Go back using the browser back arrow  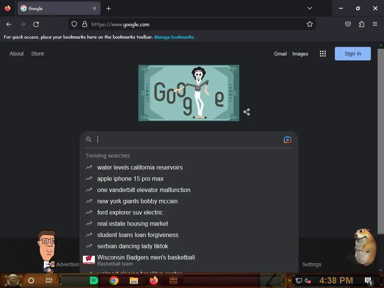(x=9, y=24)
